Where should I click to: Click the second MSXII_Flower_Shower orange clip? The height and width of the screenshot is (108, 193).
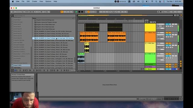pyautogui.click(x=117, y=37)
